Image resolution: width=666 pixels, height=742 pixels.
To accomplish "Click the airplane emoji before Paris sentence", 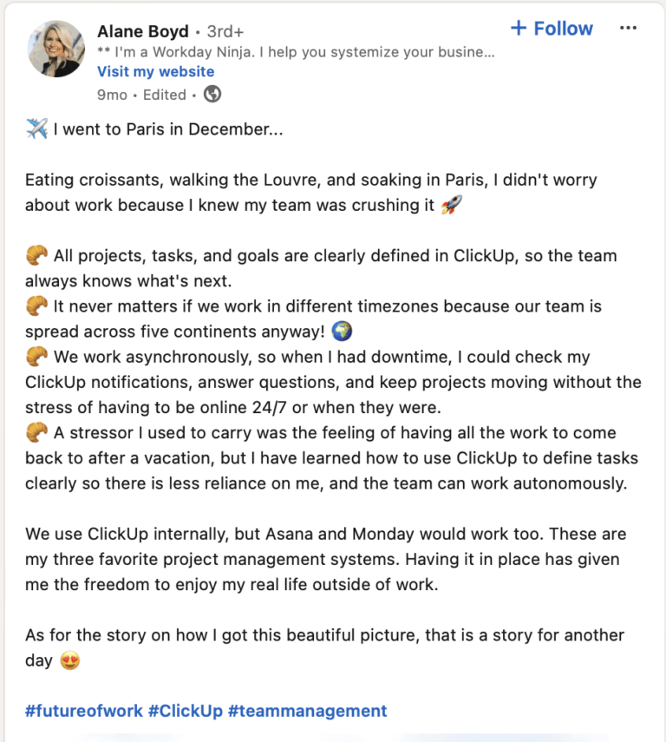I will click(x=36, y=130).
